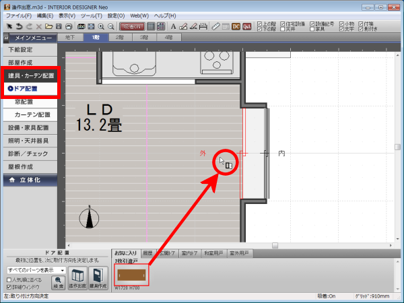The width and height of the screenshot is (404, 303).
Task: Click the 建具作成 door icon button
Action: (98, 277)
